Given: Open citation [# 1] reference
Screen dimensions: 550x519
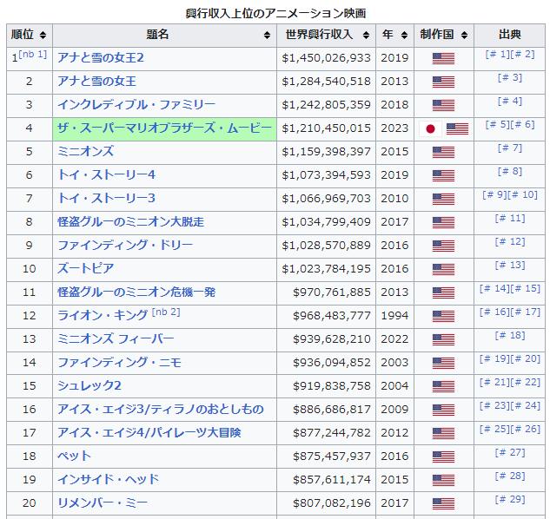Looking at the screenshot, I should pos(497,55).
